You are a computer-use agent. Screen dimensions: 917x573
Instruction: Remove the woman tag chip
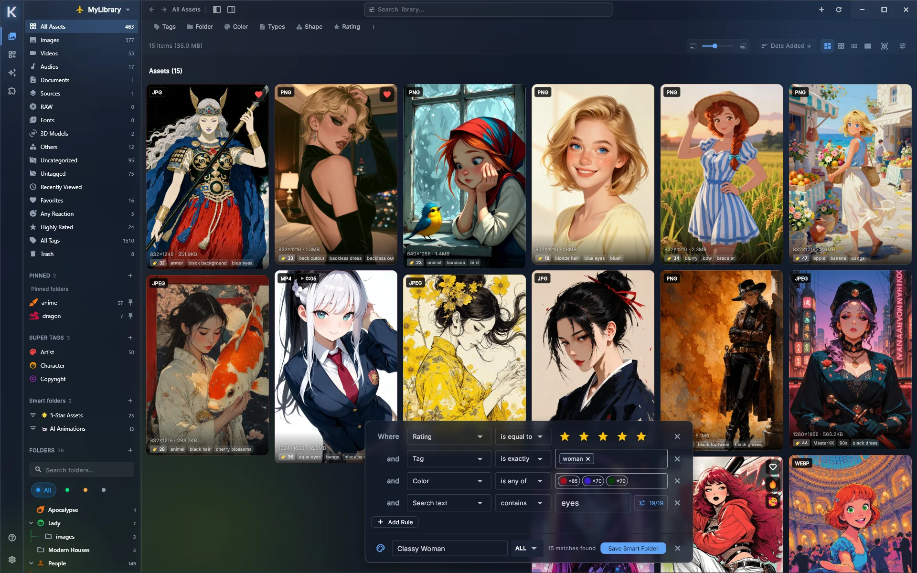click(588, 459)
